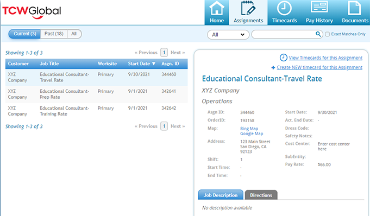Click OrderID value 193158
370x216 pixels.
[247, 120]
